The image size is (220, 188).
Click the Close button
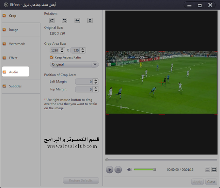[x=211, y=182]
